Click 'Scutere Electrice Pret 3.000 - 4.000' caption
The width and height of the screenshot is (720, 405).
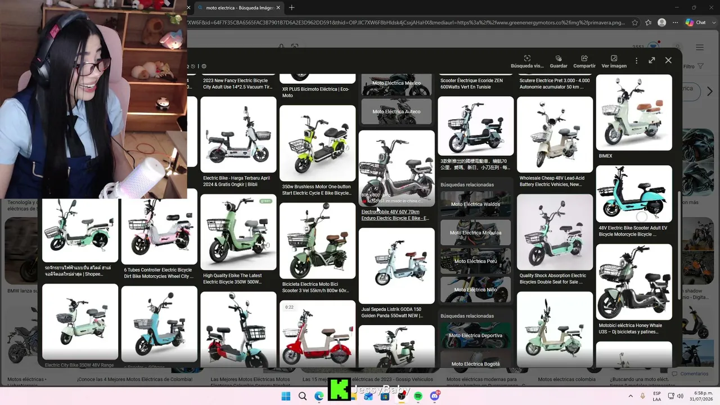pos(555,84)
